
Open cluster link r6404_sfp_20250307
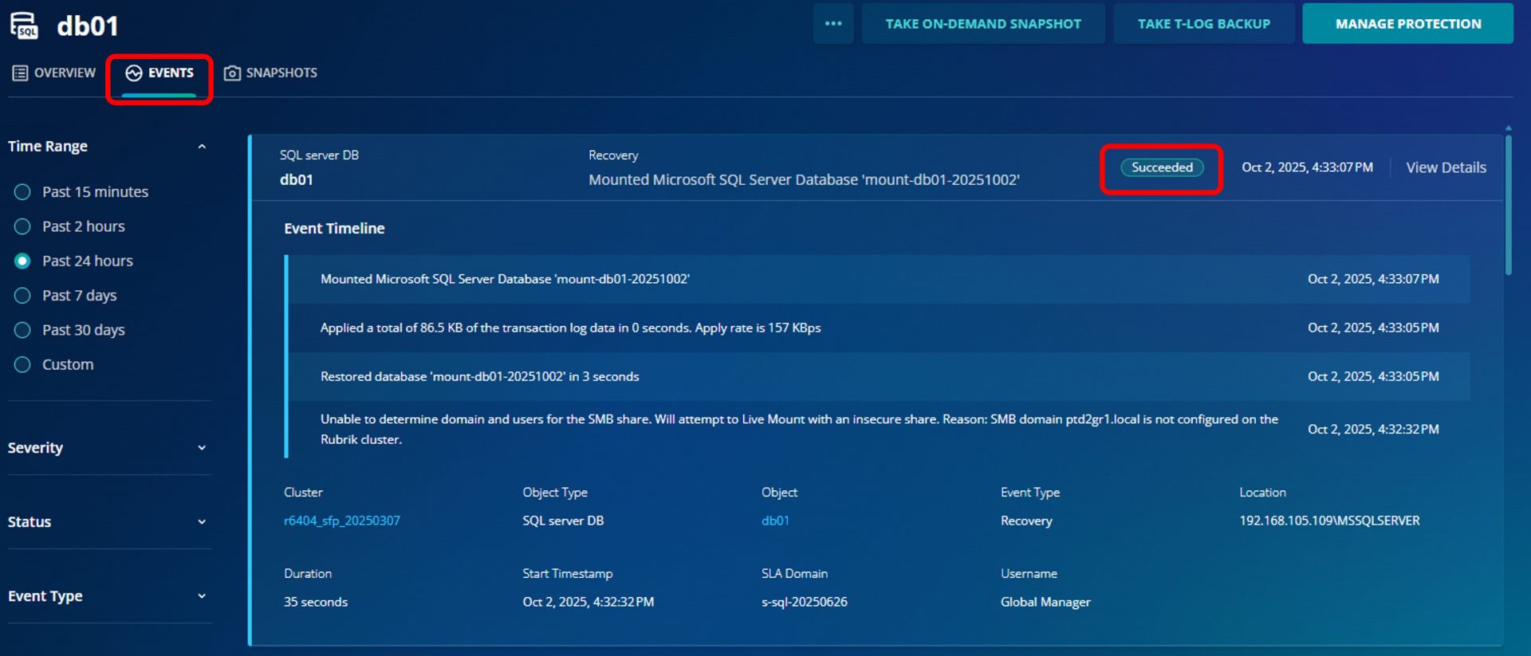click(342, 520)
